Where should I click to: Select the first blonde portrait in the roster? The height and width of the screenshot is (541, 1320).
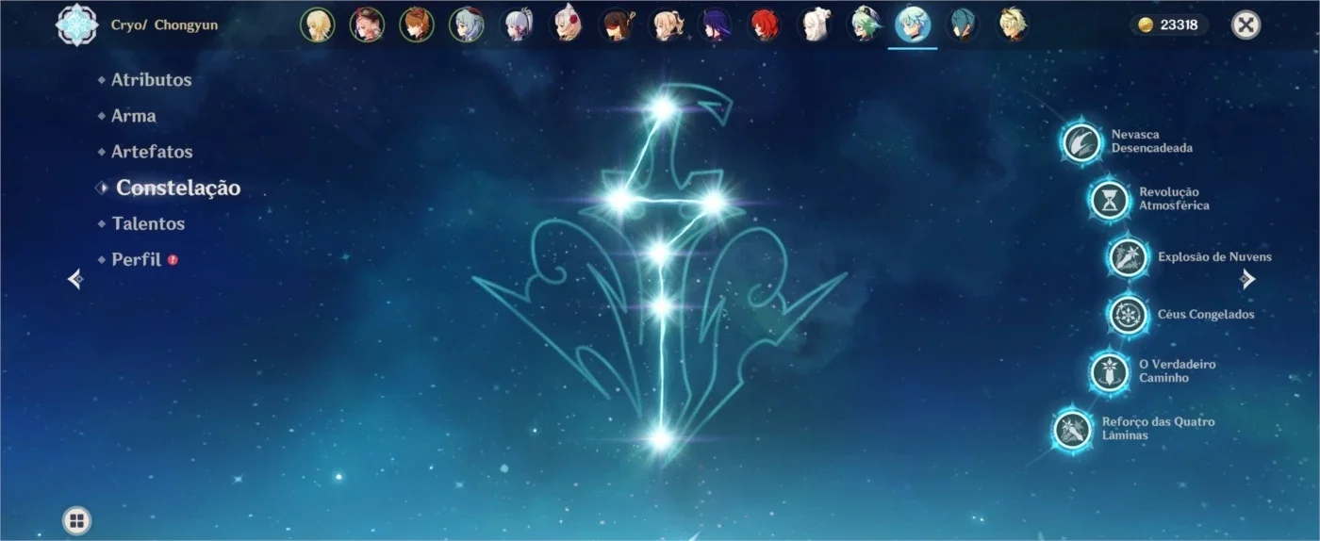click(x=317, y=25)
